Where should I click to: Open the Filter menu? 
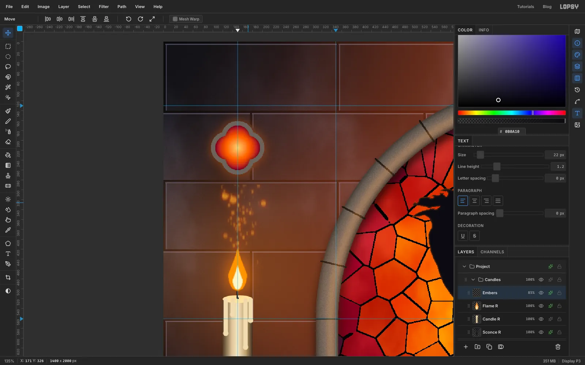click(x=104, y=7)
